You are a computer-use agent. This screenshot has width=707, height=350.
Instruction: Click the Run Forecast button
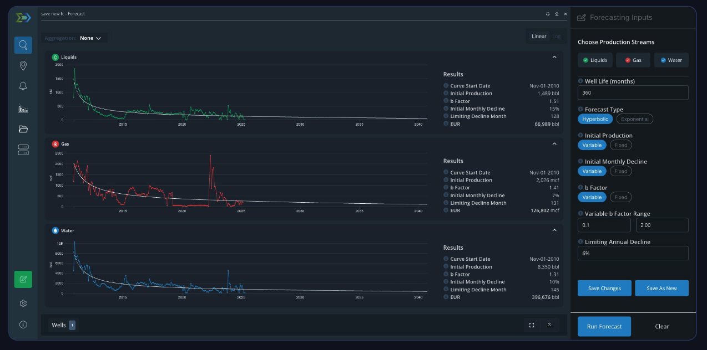(604, 326)
